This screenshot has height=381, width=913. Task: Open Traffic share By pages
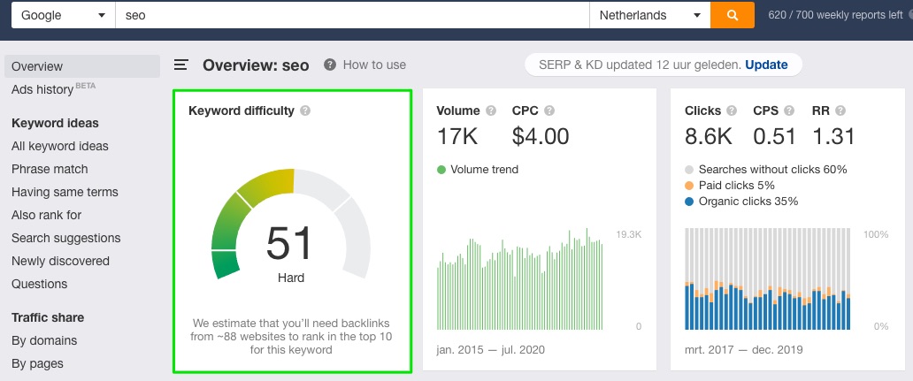click(x=37, y=363)
